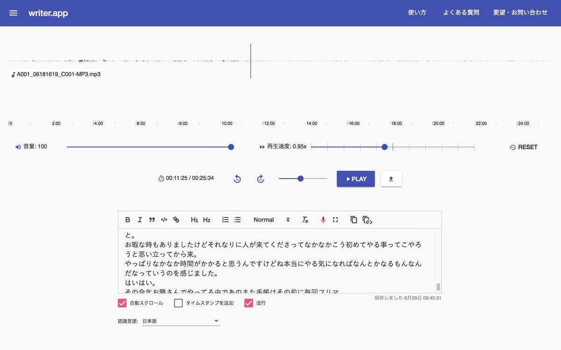Apply H1 heading format
Screen dimensions: 561x350
[194, 219]
